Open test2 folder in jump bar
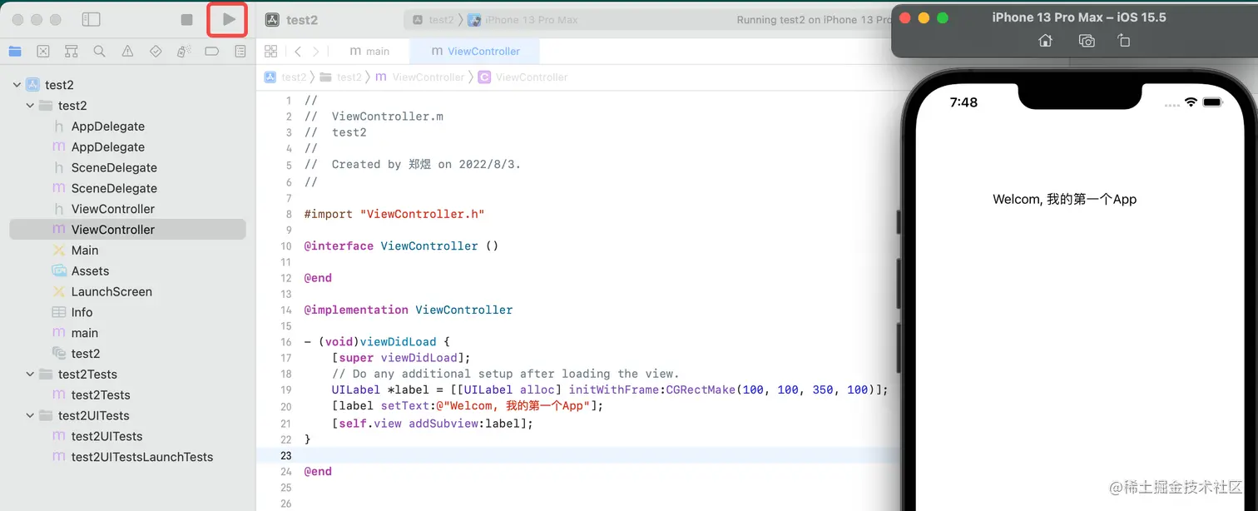The width and height of the screenshot is (1258, 511). (x=340, y=77)
